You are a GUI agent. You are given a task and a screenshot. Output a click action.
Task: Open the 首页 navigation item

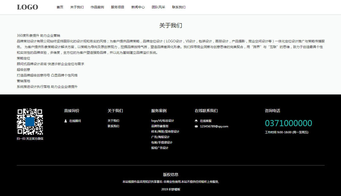[60, 7]
